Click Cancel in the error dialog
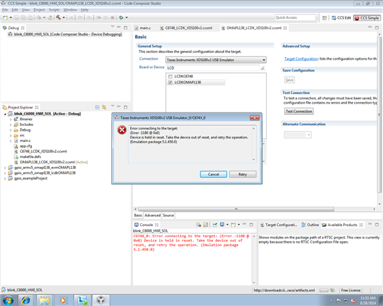The image size is (383, 306). tap(213, 175)
